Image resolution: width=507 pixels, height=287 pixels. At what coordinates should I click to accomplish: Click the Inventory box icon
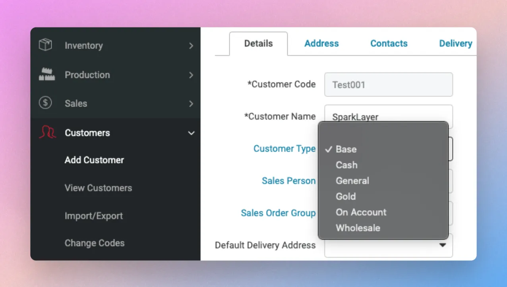pyautogui.click(x=45, y=45)
